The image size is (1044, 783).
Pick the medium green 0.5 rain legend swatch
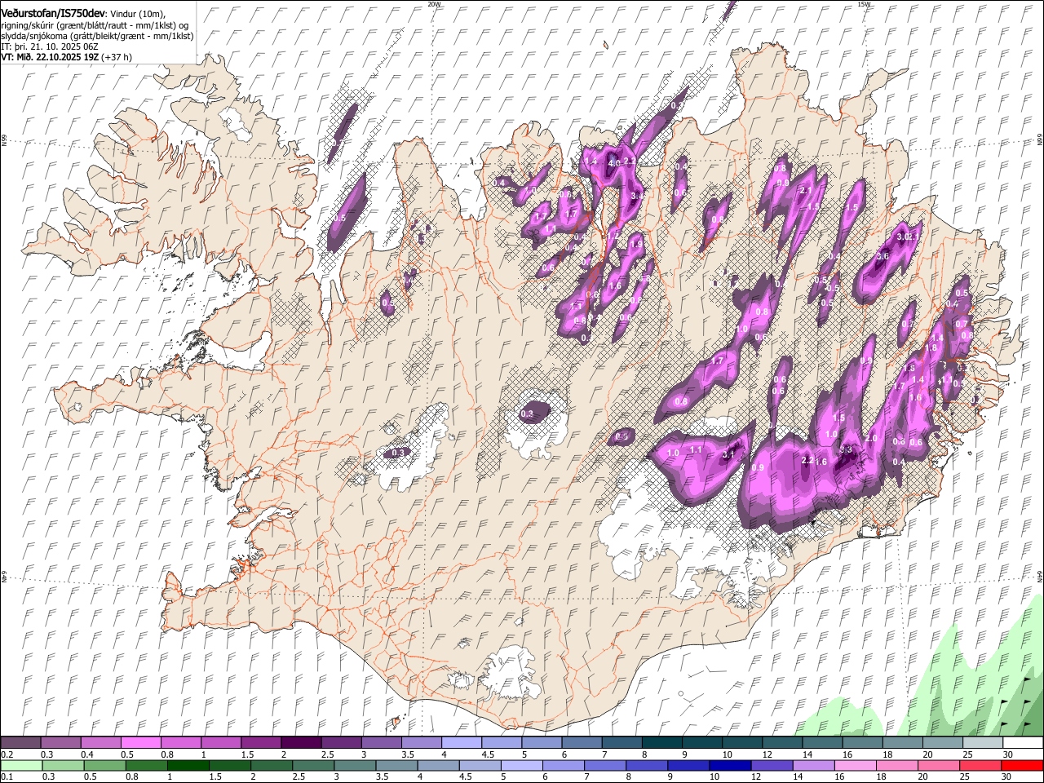pos(104,765)
